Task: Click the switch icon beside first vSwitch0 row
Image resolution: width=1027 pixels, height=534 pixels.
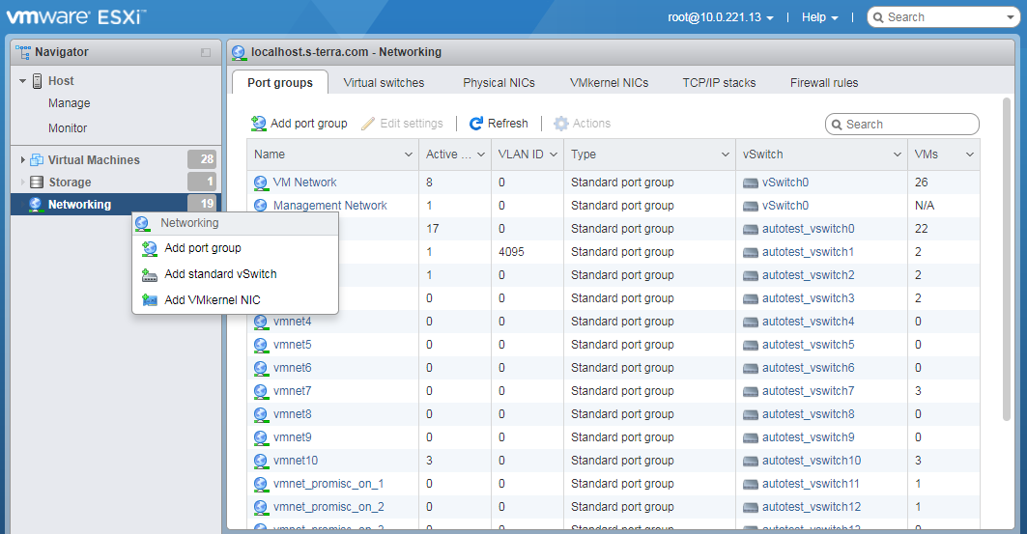Action: click(751, 183)
